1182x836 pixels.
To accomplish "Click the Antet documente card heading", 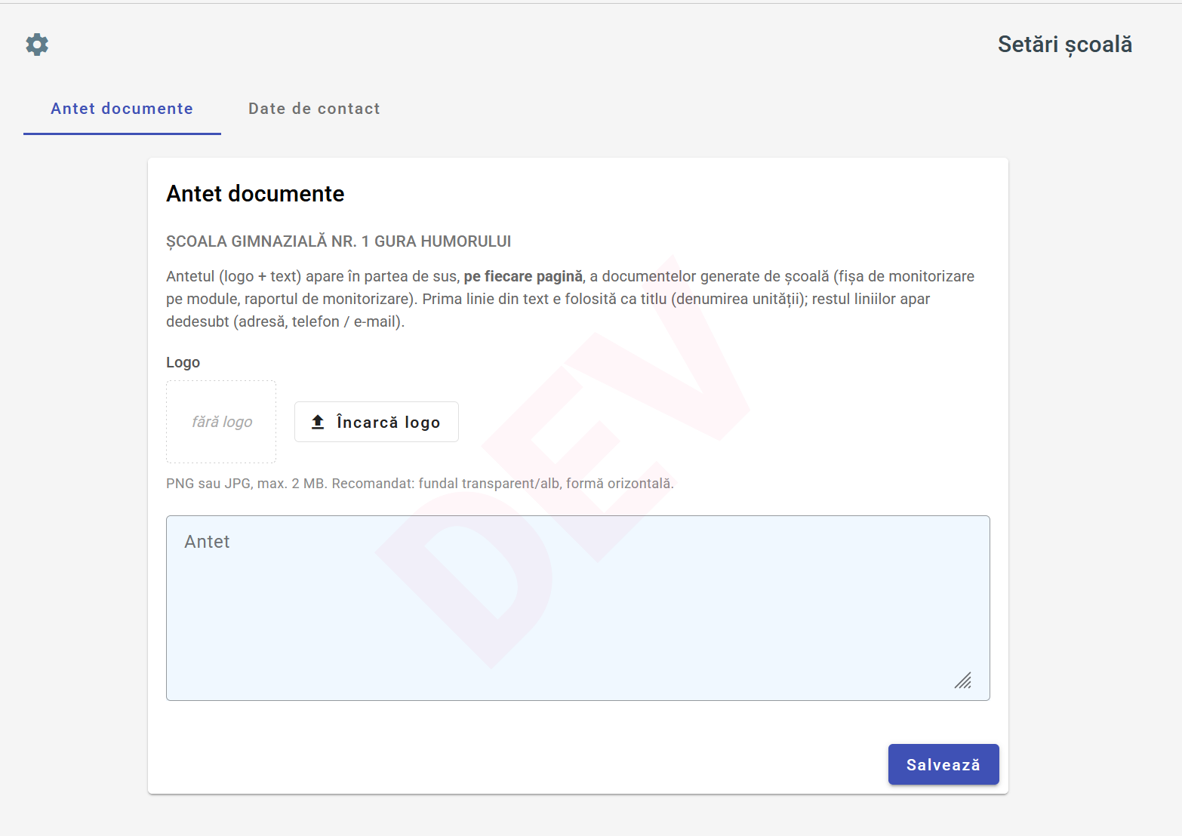I will tap(255, 194).
